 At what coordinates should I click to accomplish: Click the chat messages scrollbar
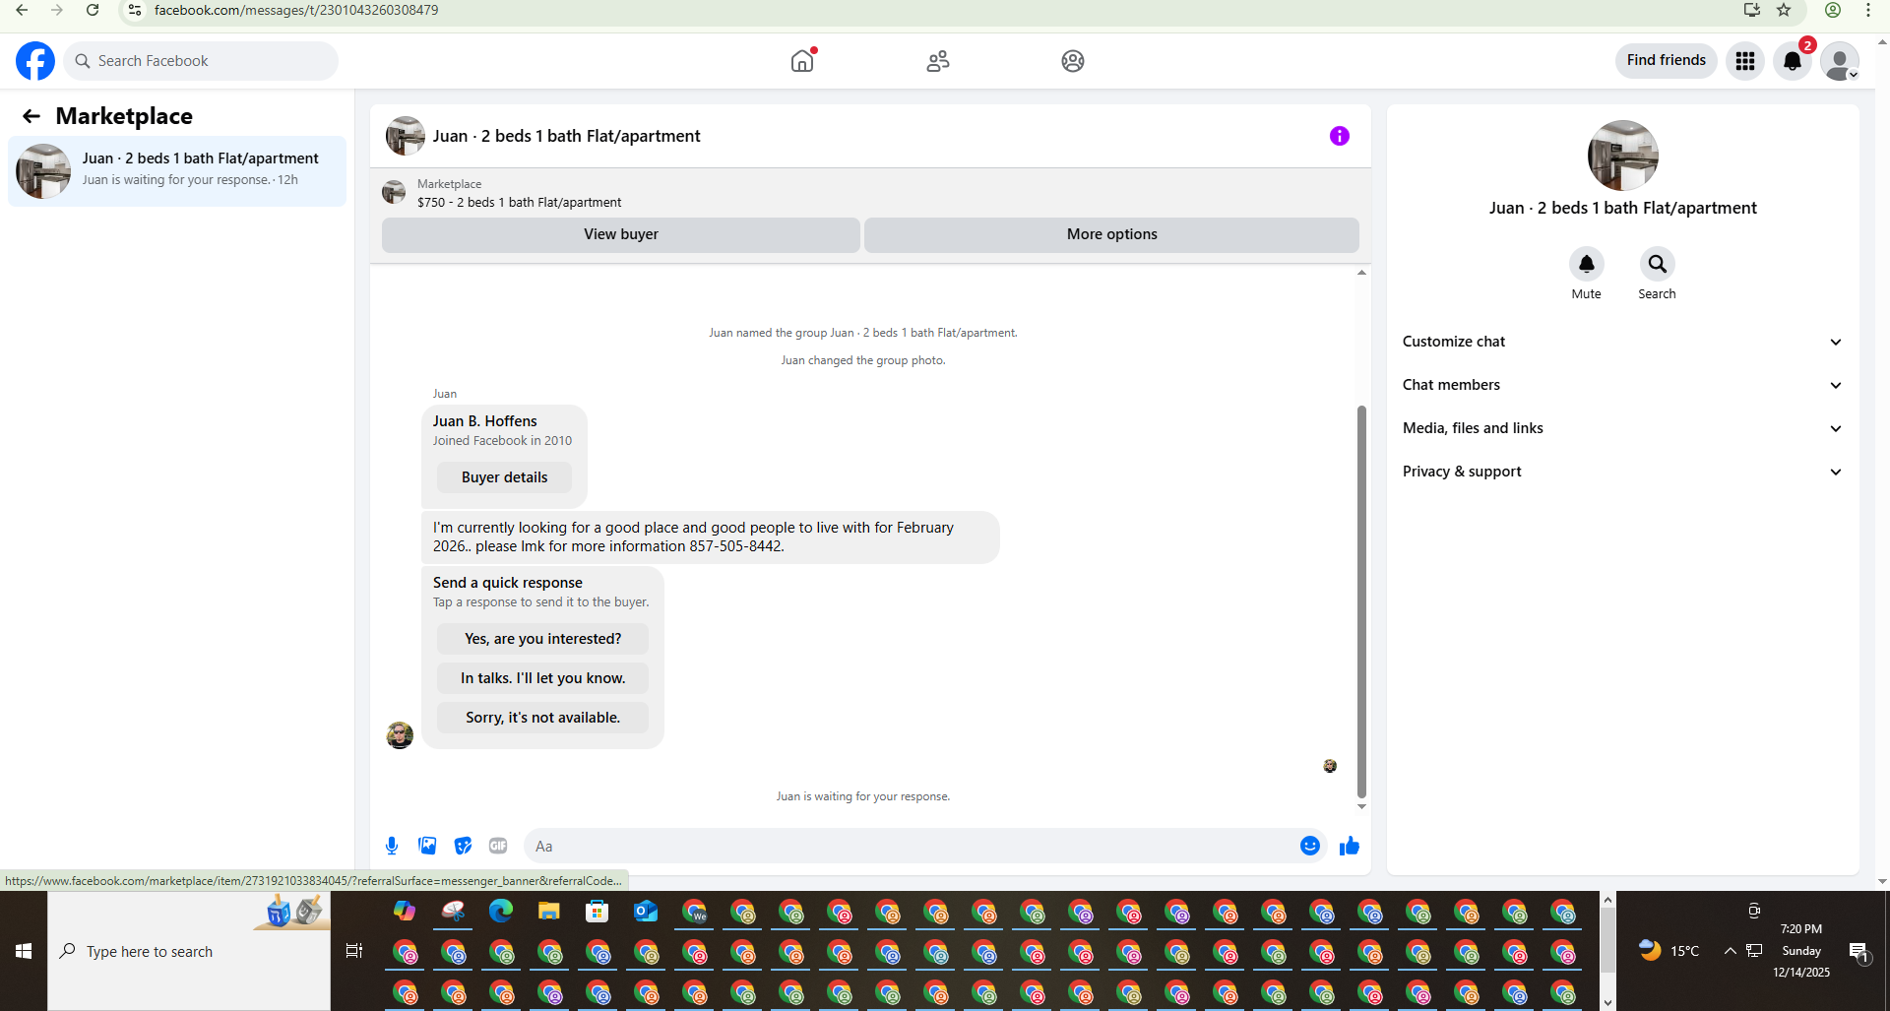tap(1361, 600)
